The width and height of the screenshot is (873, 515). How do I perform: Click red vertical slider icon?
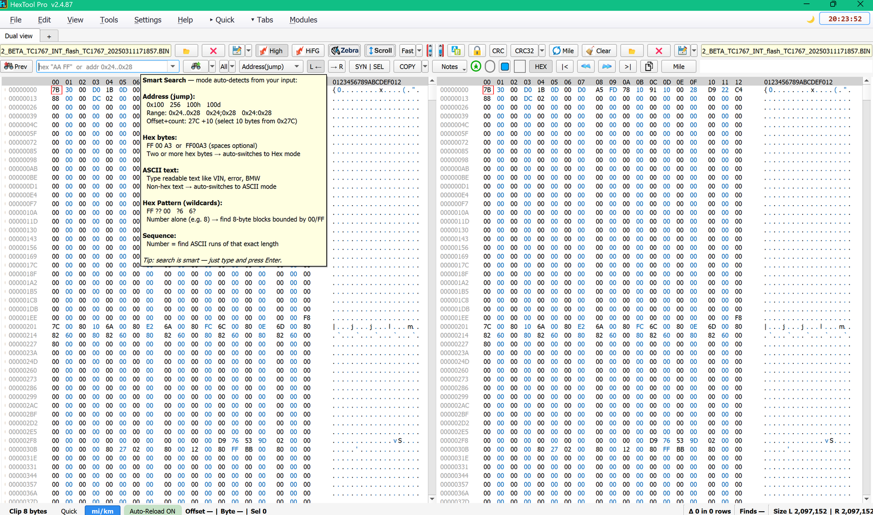(430, 51)
